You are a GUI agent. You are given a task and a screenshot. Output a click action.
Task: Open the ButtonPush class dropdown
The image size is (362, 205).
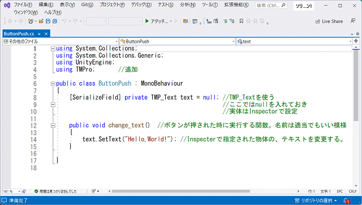(177, 41)
